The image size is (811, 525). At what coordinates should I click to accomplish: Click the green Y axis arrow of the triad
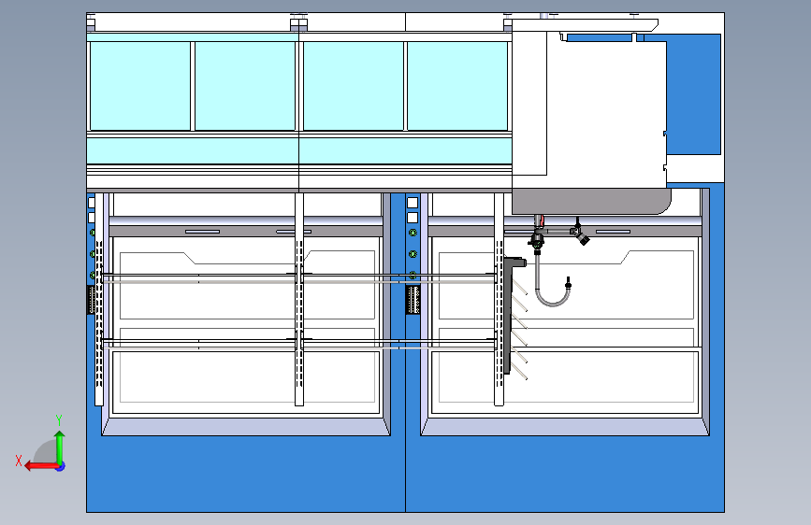pyautogui.click(x=60, y=447)
